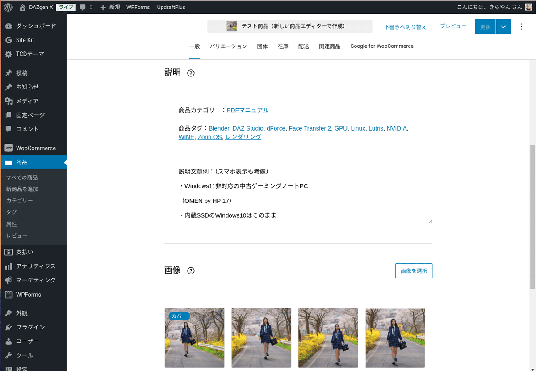Viewport: 536px width, 371px height.
Task: Open カテゴリー submenu item
Action: click(19, 201)
